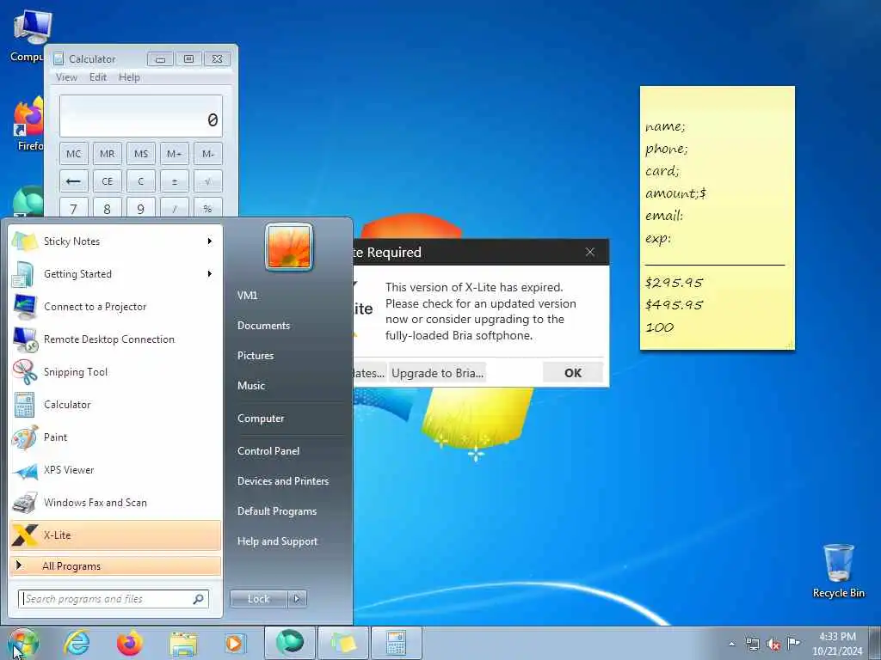The height and width of the screenshot is (660, 881).
Task: Click M- button in Calculator
Action: tap(208, 153)
